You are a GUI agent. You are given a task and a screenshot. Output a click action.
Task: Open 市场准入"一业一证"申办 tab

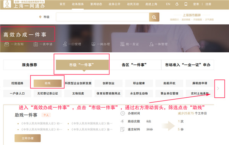pos(188,65)
